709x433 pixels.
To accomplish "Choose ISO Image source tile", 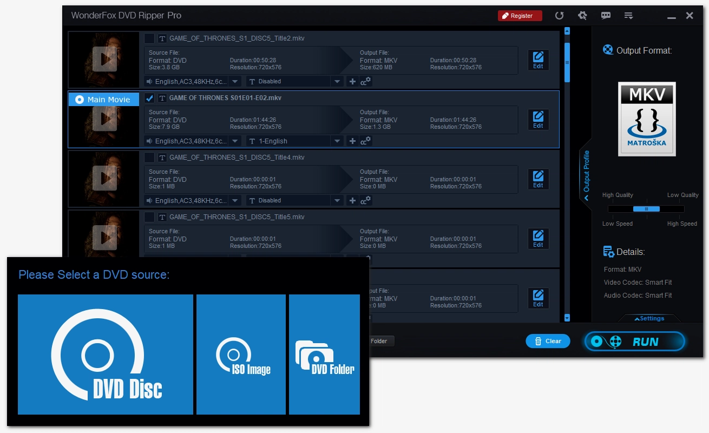I will click(241, 355).
